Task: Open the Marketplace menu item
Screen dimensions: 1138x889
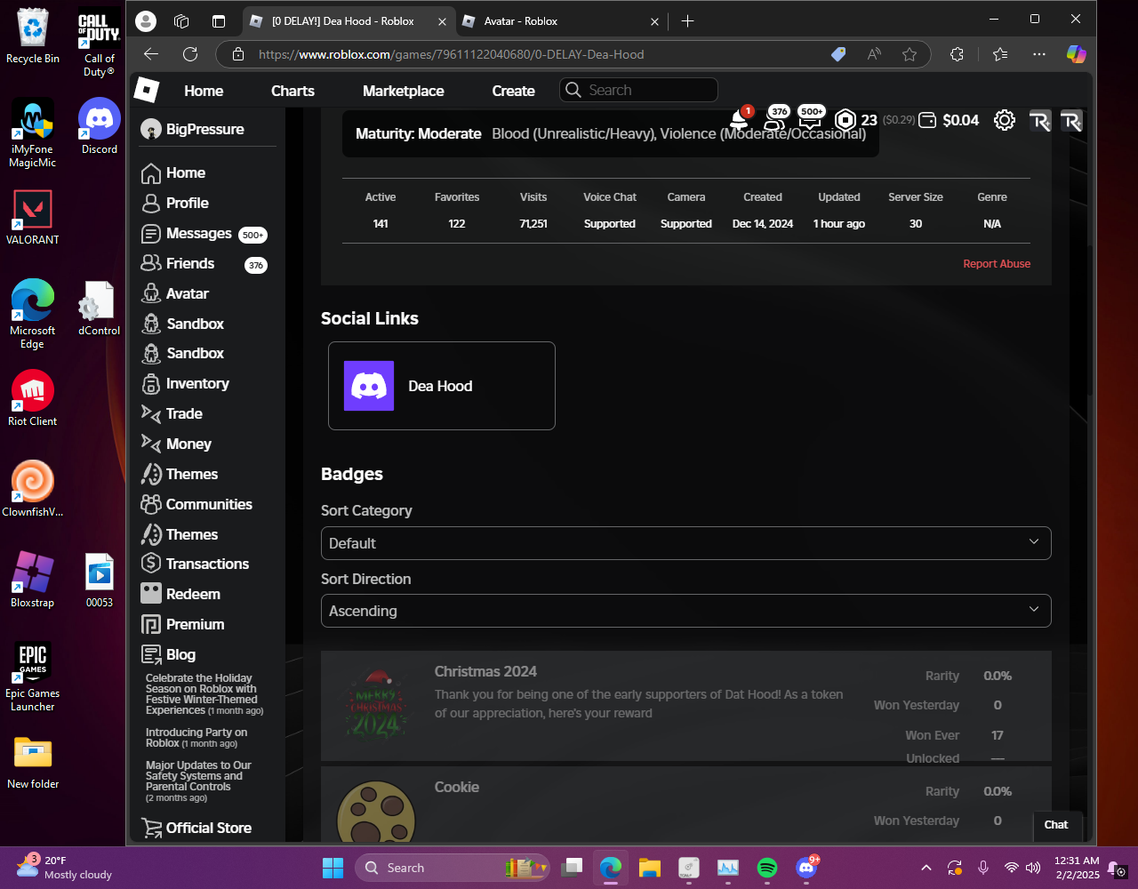Action: pos(404,91)
